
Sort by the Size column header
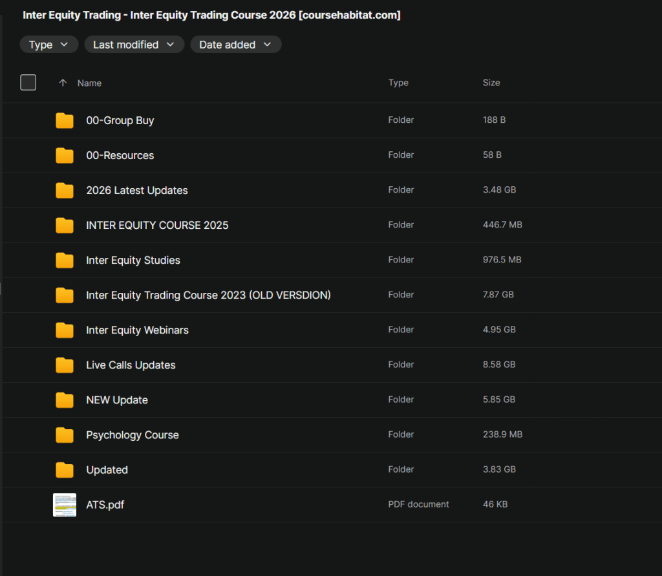click(x=491, y=83)
